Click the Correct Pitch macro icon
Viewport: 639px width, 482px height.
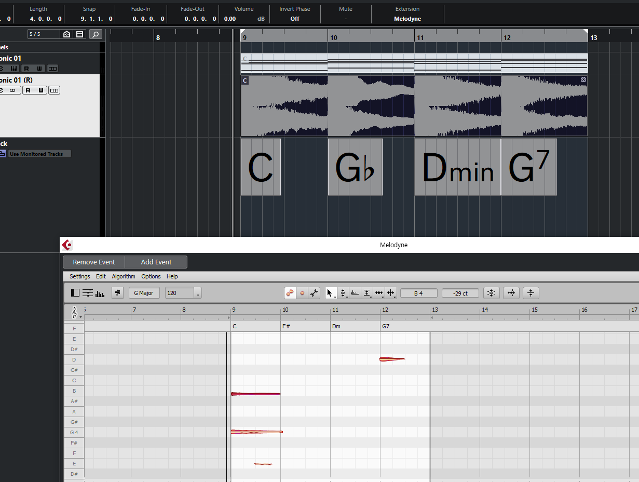[x=492, y=293]
